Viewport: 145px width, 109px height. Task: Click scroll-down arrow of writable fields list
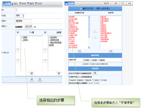click(89, 48)
